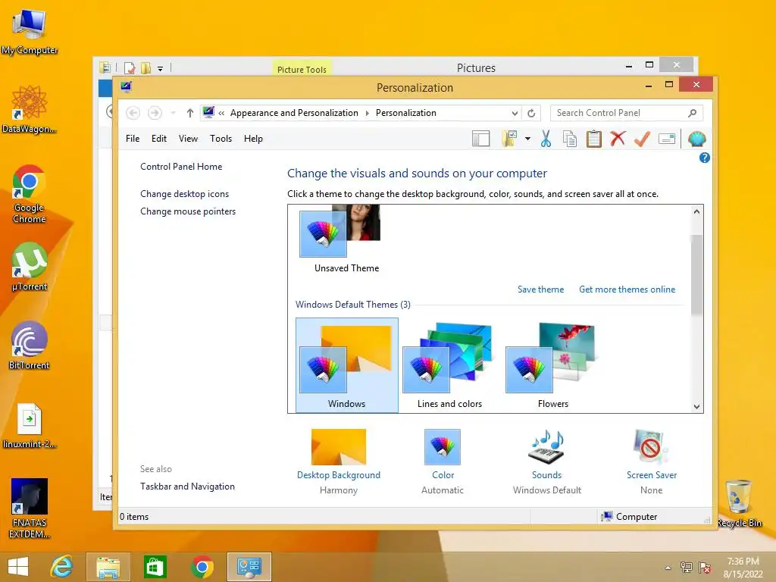Open the Edit menu
The width and height of the screenshot is (776, 582).
click(x=159, y=139)
